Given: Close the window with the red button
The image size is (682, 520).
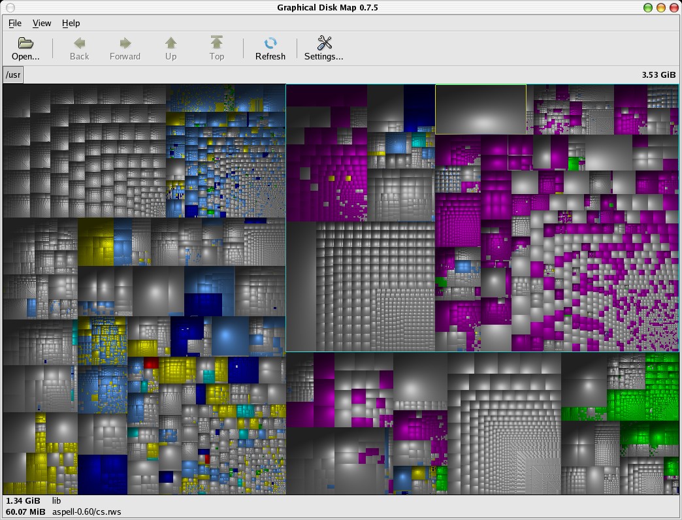Looking at the screenshot, I should (x=673, y=7).
